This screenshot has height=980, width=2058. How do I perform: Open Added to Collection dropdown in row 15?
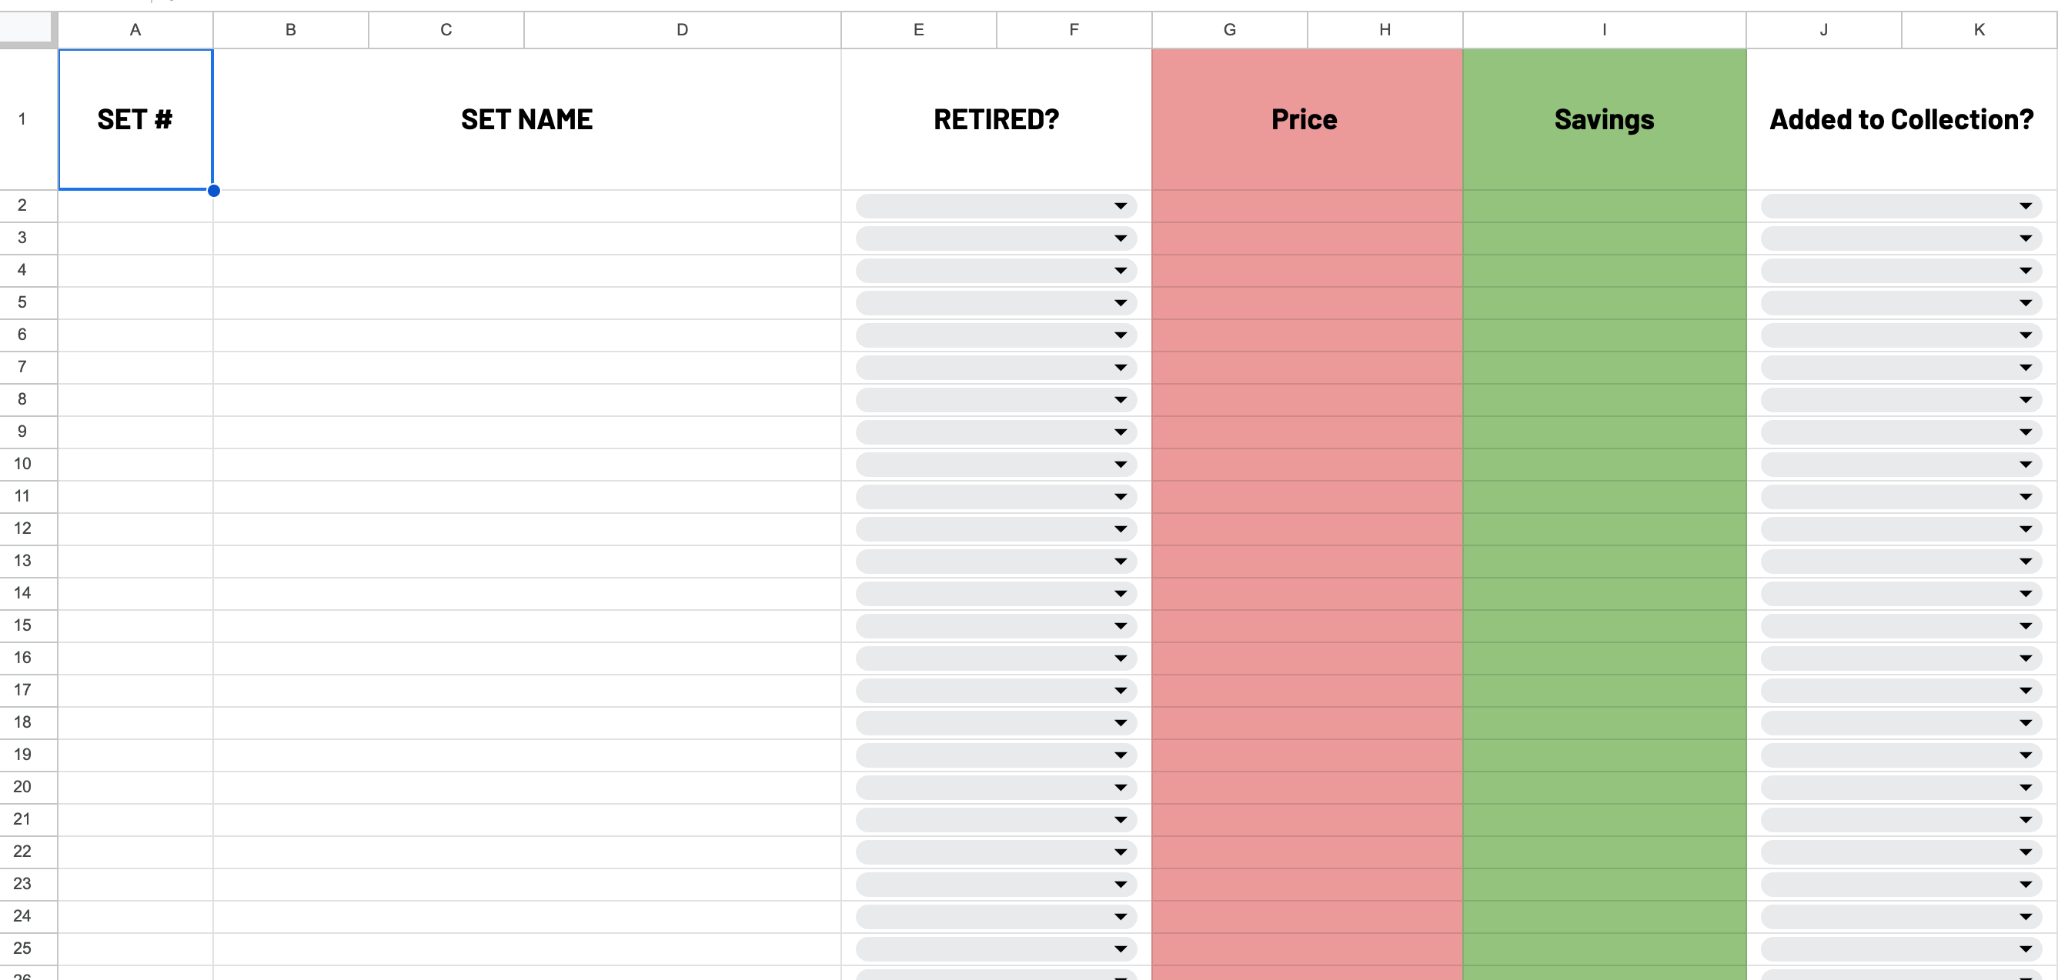click(x=2024, y=626)
